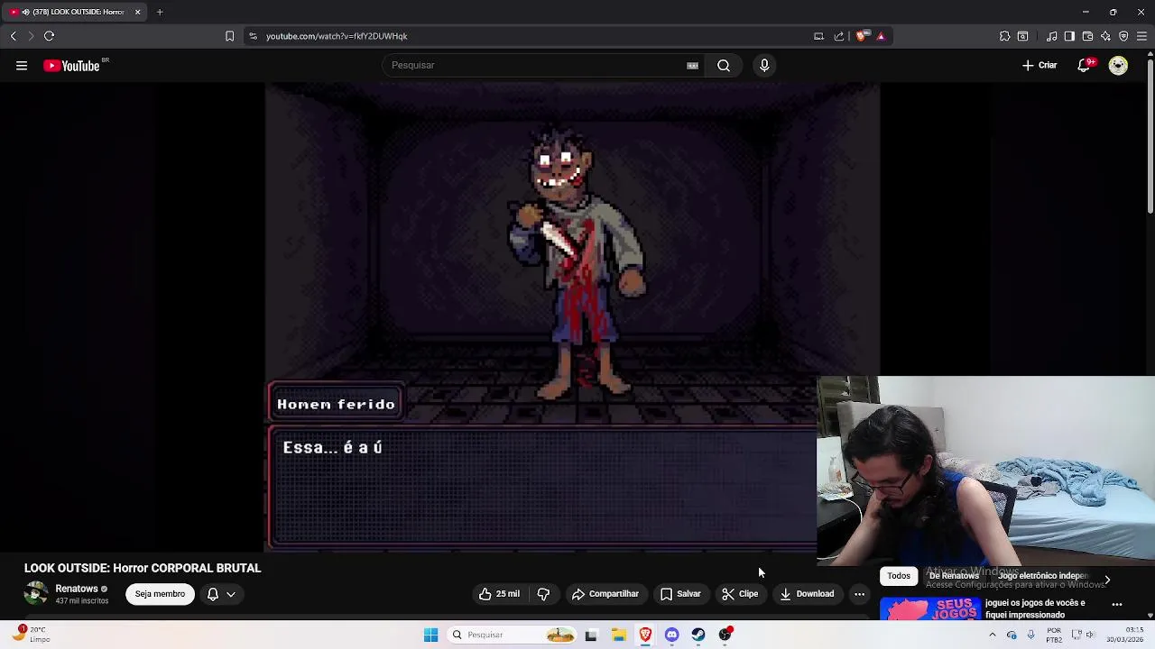Image resolution: width=1155 pixels, height=649 pixels.
Task: Open the Renatows channel avatar
Action: point(36,594)
